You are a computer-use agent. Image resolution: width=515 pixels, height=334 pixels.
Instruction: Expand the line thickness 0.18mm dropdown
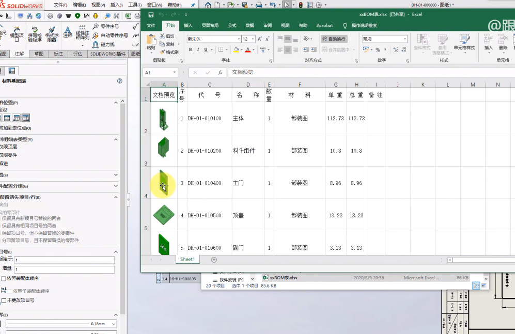pos(113,324)
